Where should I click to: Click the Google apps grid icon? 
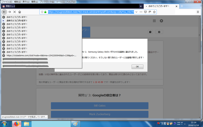point(154,21)
